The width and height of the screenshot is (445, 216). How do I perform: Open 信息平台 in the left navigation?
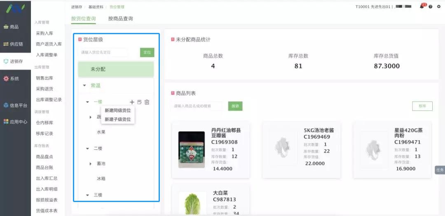[x=15, y=105]
